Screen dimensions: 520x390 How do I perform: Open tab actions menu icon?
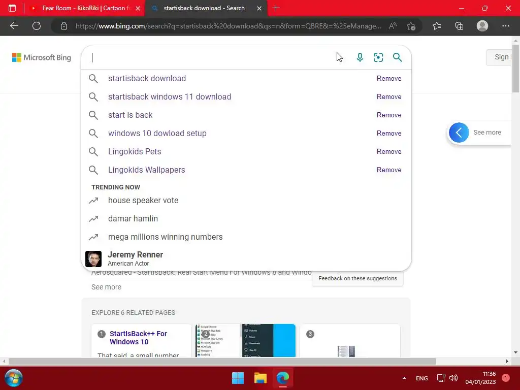[12, 8]
